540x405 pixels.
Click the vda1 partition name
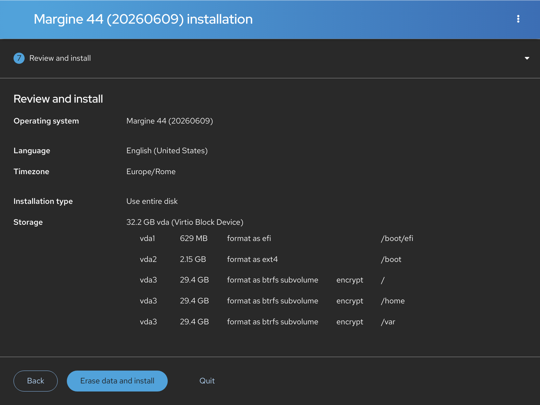pos(147,238)
